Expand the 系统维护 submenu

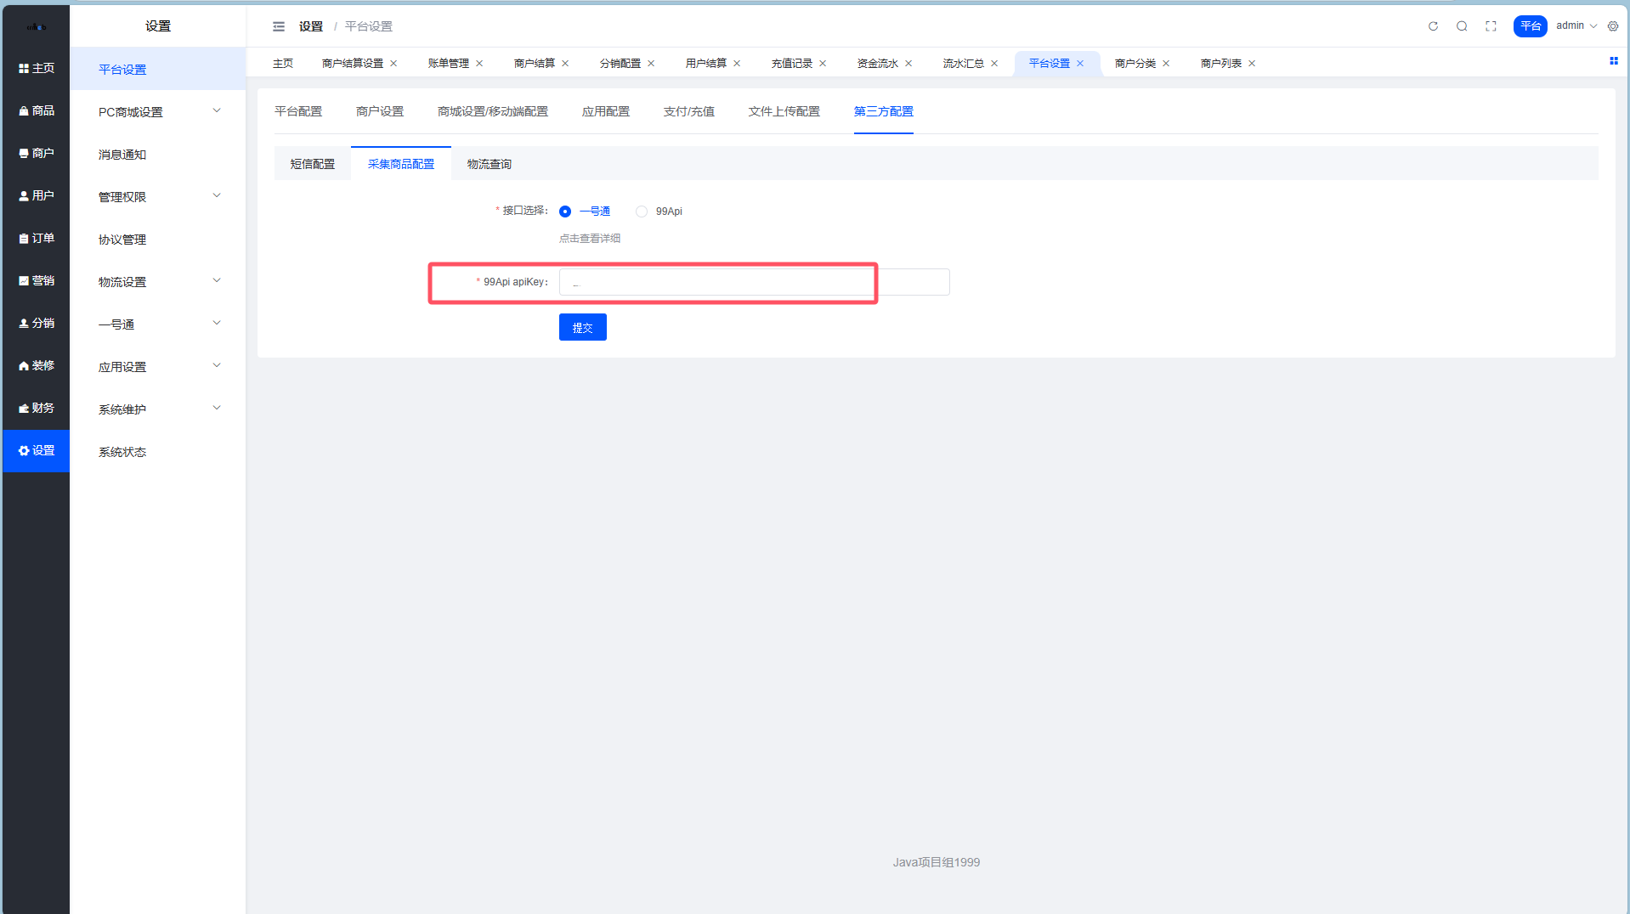pyautogui.click(x=158, y=409)
